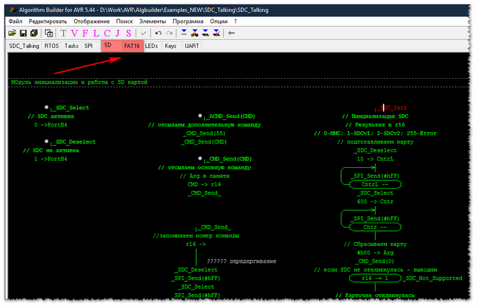Click the undo arrow icon
The image size is (478, 308).
click(158, 33)
